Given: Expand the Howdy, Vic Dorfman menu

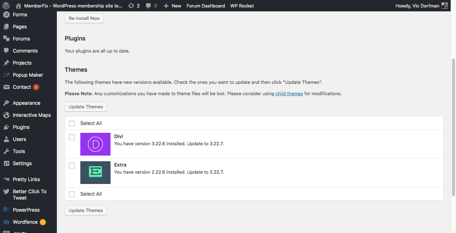Looking at the screenshot, I should [417, 6].
